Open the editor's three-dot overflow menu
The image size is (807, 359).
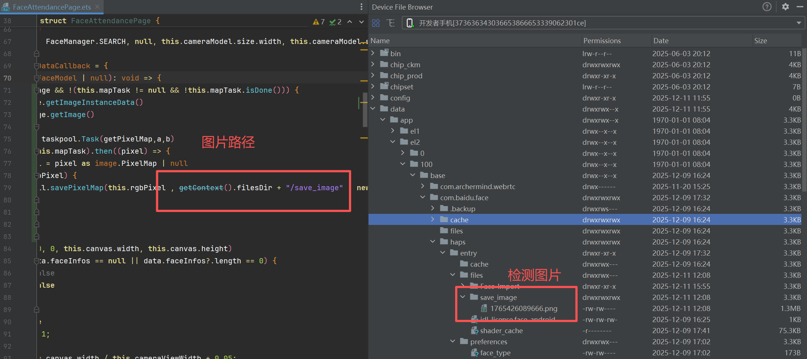click(x=361, y=7)
